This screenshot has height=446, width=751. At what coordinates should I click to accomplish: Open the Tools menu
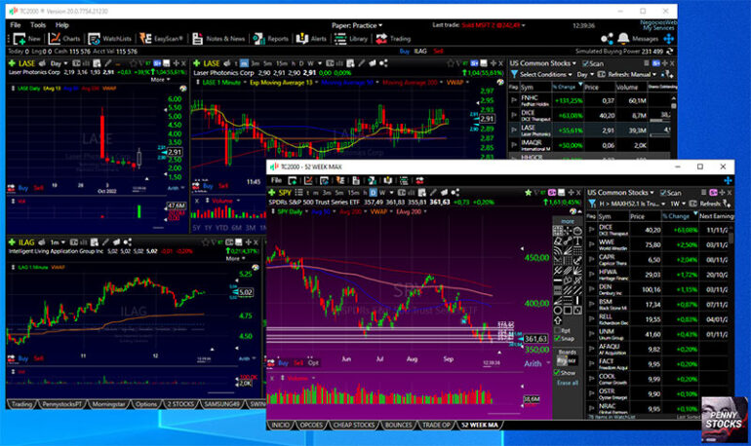[38, 23]
